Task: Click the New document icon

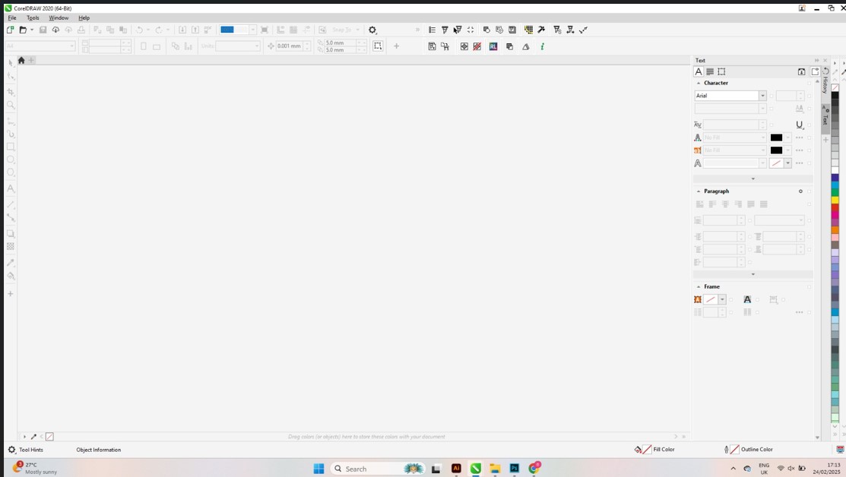Action: pos(10,30)
